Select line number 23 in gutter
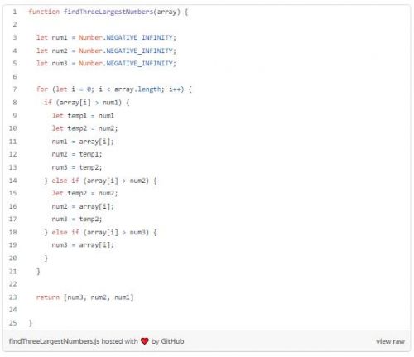The width and height of the screenshot is (414, 357). coord(13,297)
